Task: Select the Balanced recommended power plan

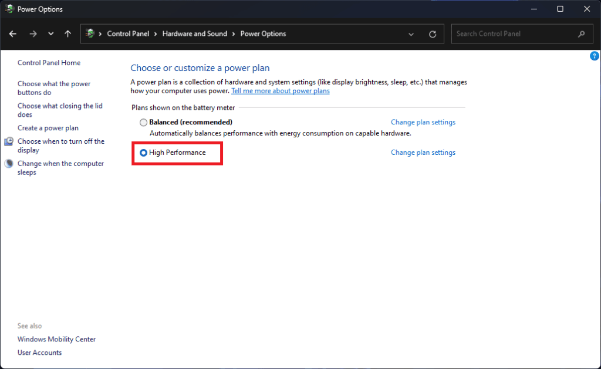Action: coord(143,122)
